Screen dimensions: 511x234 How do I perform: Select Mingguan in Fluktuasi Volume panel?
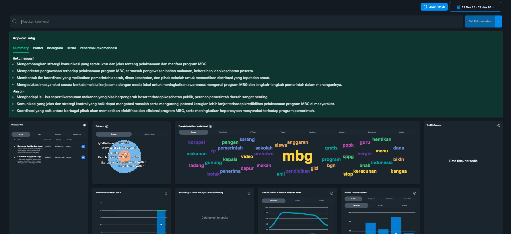click(273, 201)
